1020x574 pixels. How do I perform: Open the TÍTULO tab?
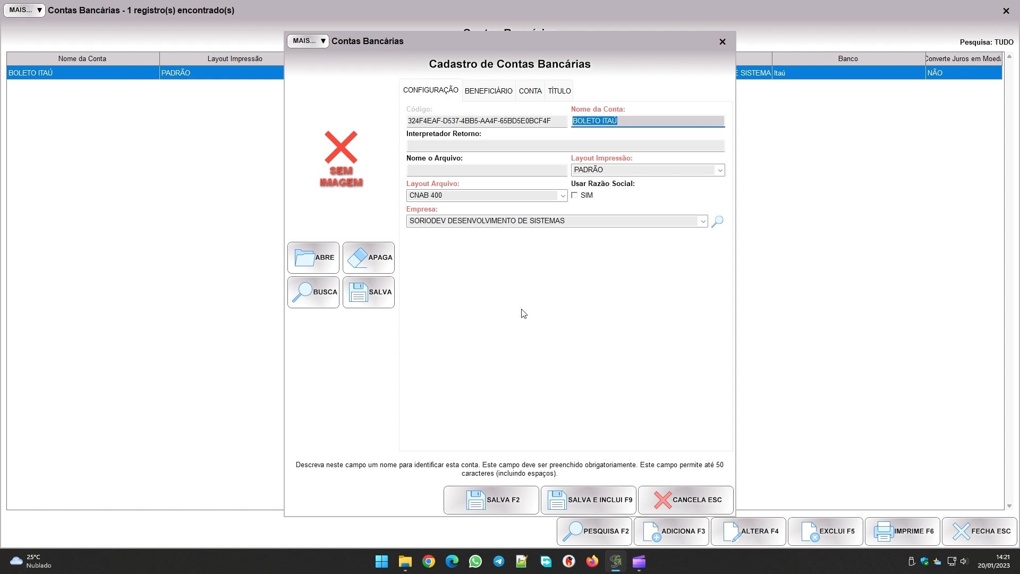click(x=559, y=91)
